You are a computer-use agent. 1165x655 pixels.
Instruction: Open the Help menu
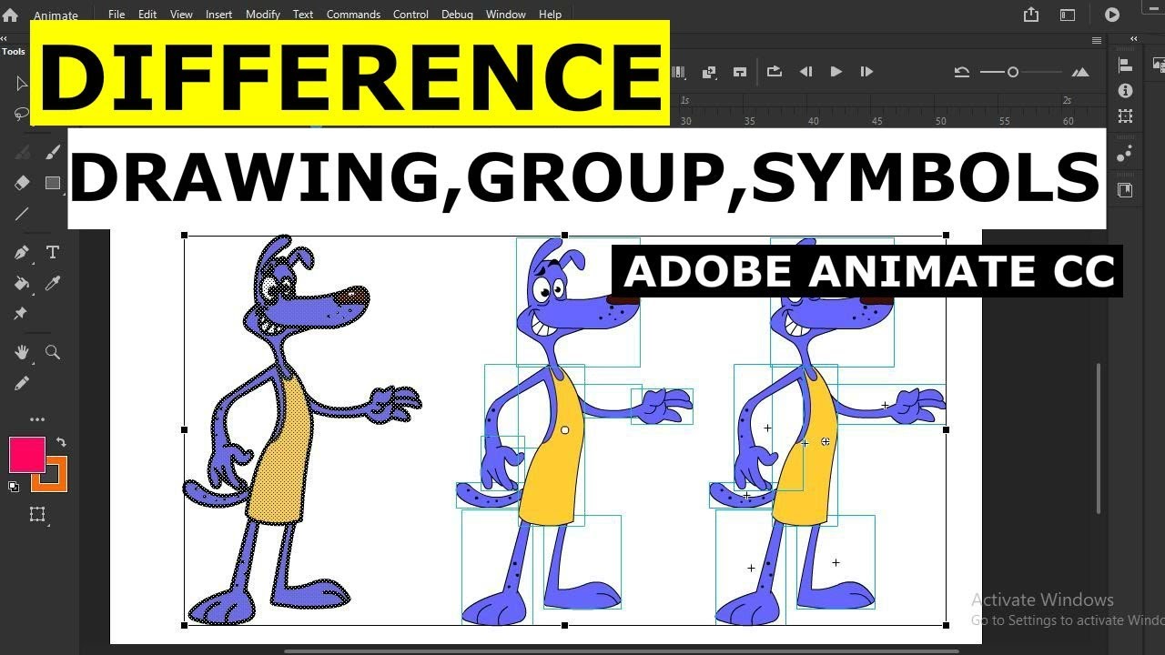[550, 15]
